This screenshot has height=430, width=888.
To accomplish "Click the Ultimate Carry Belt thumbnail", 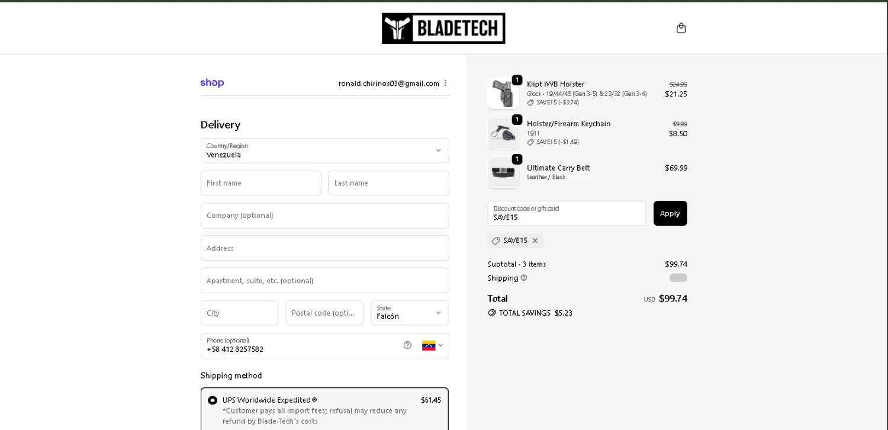I will tap(503, 173).
